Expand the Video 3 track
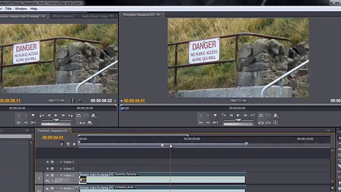The height and width of the screenshot is (192, 341). pos(61,162)
